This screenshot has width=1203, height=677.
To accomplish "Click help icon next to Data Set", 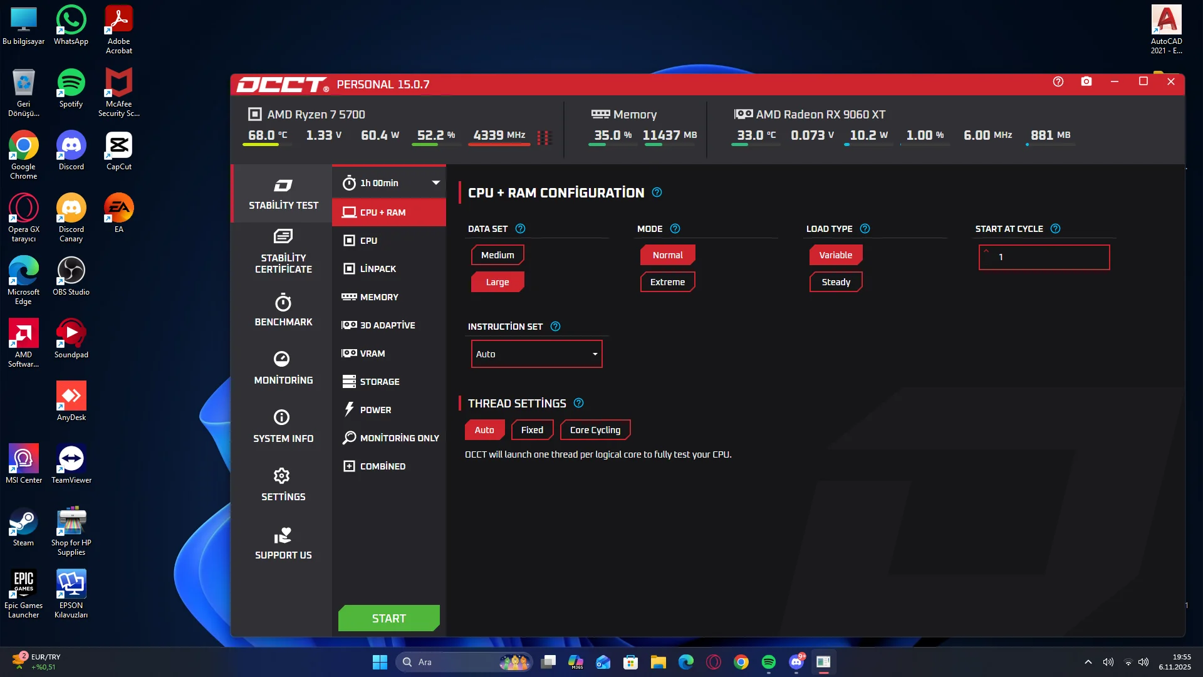I will coord(520,229).
